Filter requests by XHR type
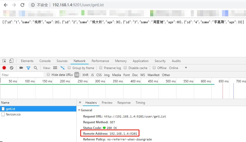 (x=85, y=75)
